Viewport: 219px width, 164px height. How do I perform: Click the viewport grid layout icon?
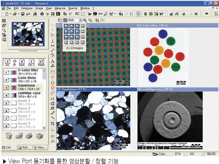click(65, 20)
